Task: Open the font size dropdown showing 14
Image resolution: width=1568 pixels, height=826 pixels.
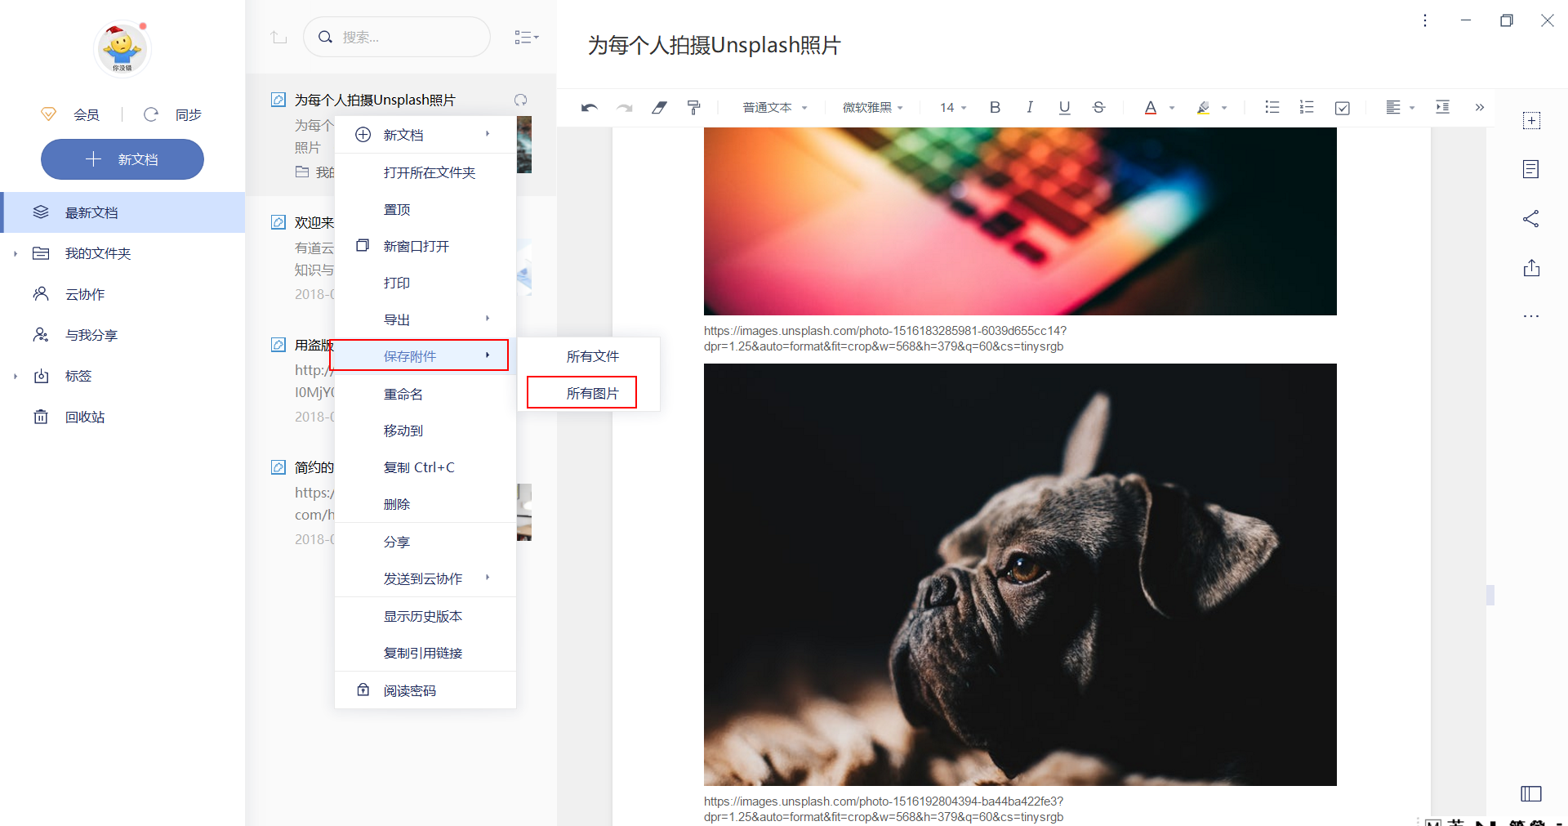Action: click(x=951, y=107)
